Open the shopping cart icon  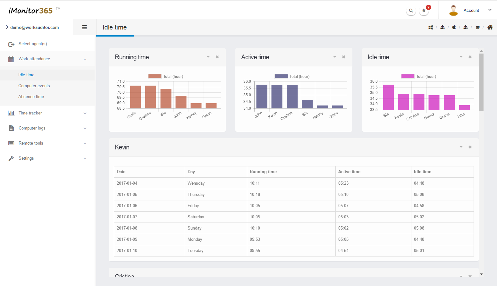(477, 28)
